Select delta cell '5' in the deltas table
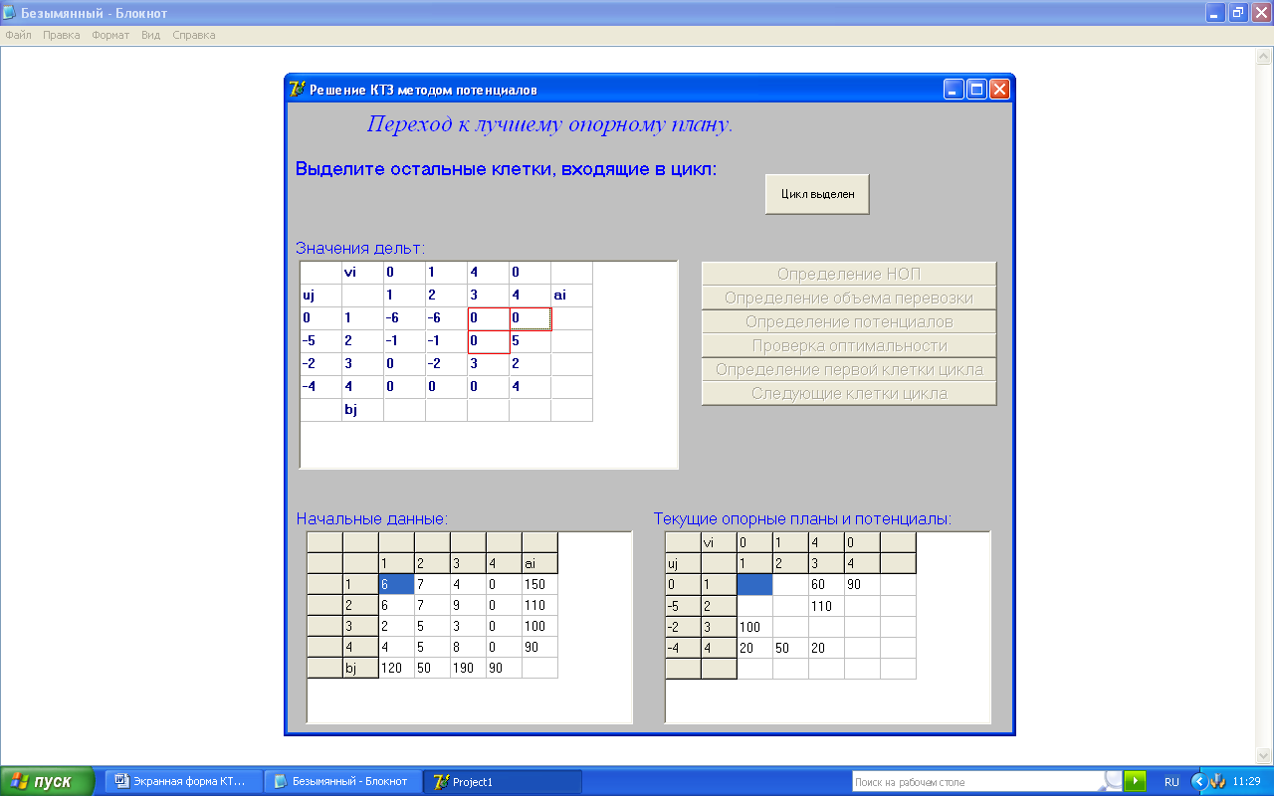The image size is (1274, 796). (530, 341)
